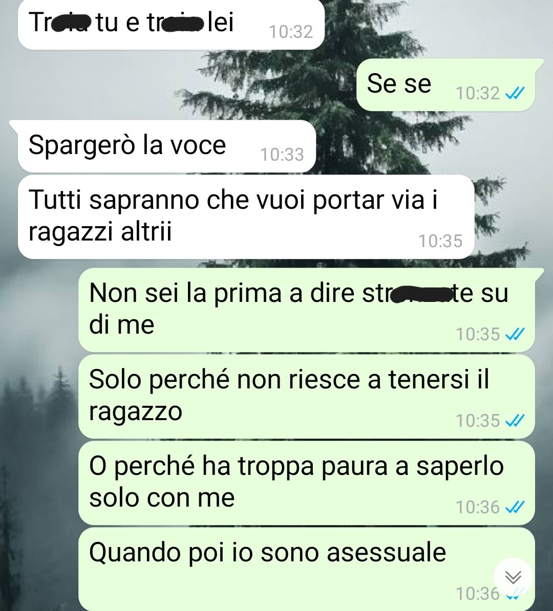Tap the 'O perché ha troppa paura' bubble
The height and width of the screenshot is (611, 553).
click(x=307, y=483)
